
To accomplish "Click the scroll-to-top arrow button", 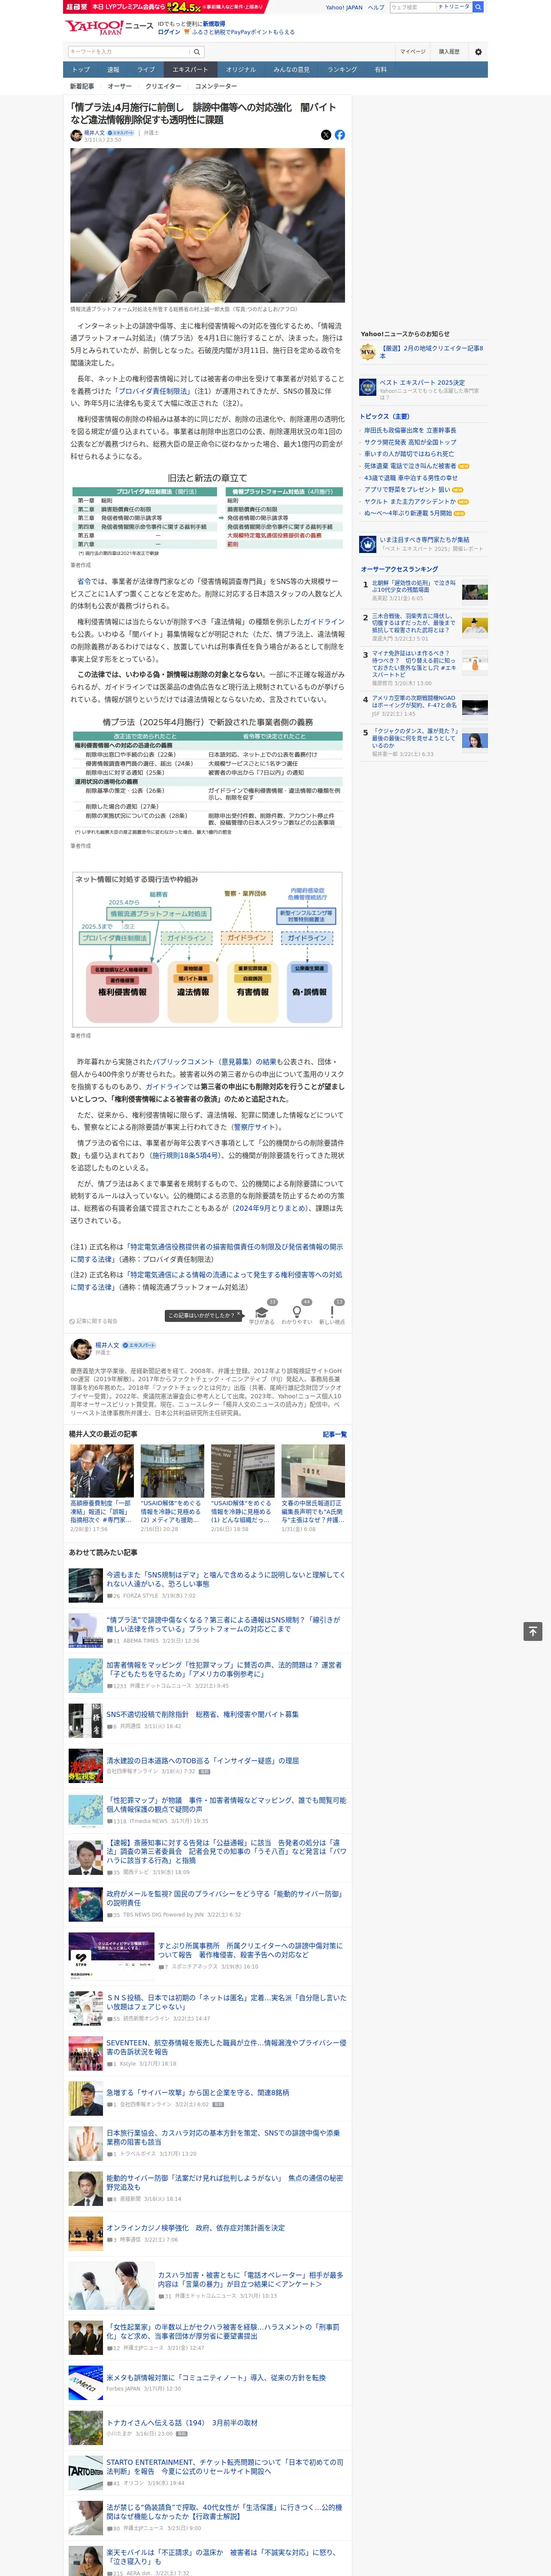I will pyautogui.click(x=533, y=1631).
